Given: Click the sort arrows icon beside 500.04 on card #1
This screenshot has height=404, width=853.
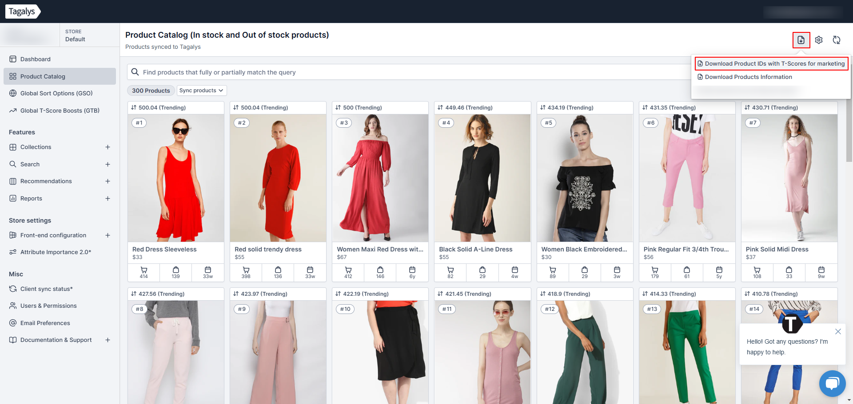Looking at the screenshot, I should [134, 107].
